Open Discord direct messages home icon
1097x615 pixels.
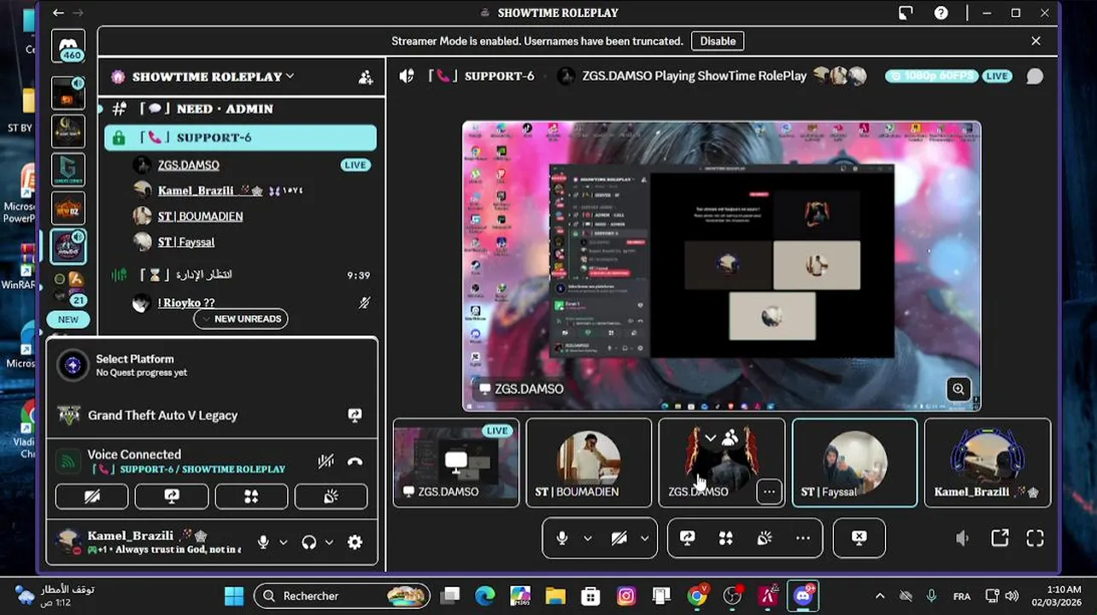[68, 46]
